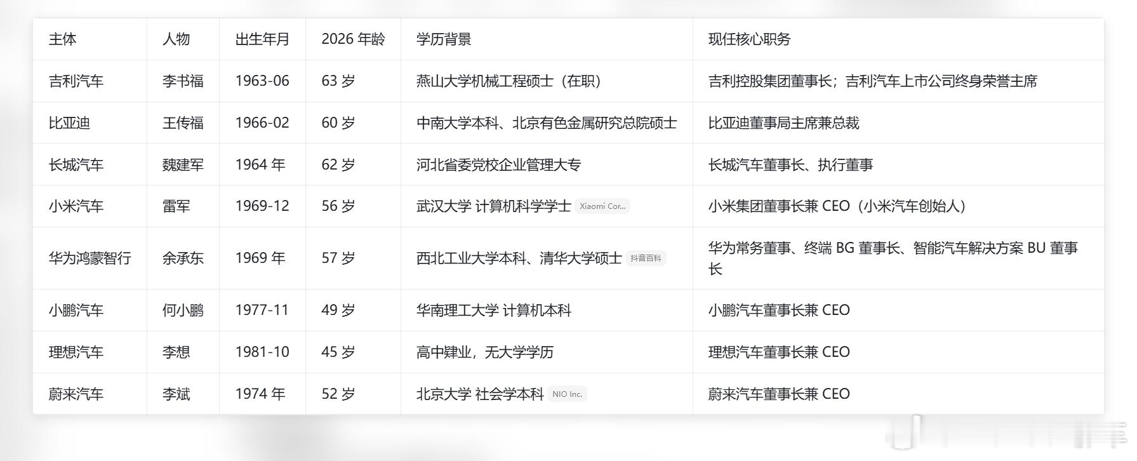
Task: Select the name 魏建军
Action: click(x=183, y=165)
